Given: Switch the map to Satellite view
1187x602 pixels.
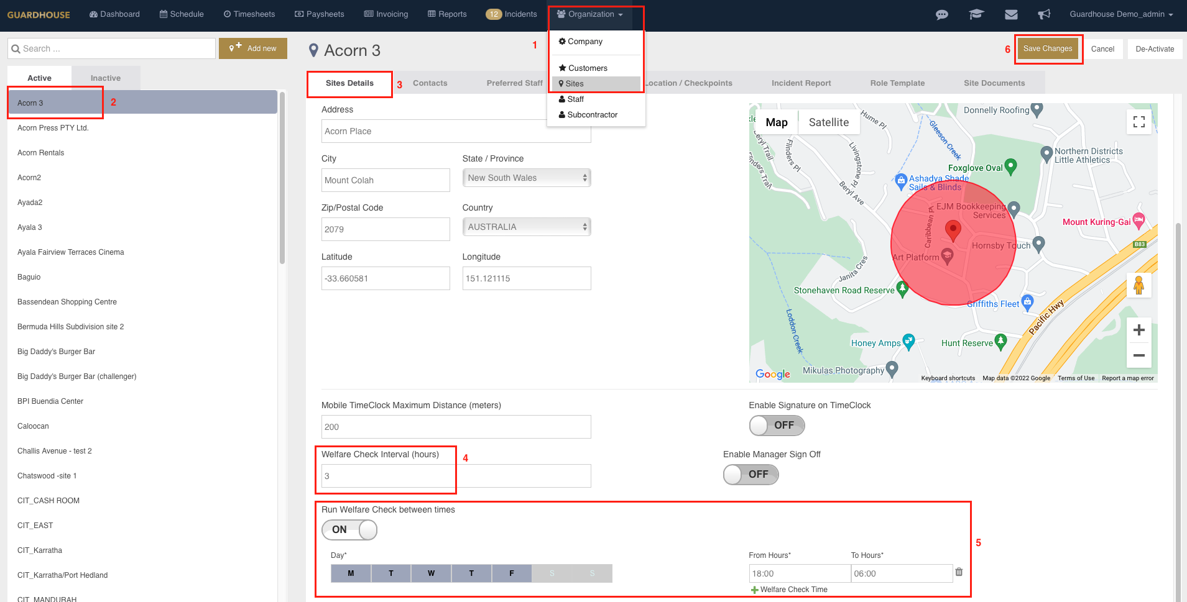Looking at the screenshot, I should click(828, 122).
